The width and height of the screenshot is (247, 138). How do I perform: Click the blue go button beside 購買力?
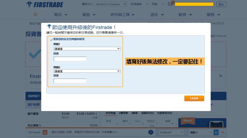tap(216, 132)
